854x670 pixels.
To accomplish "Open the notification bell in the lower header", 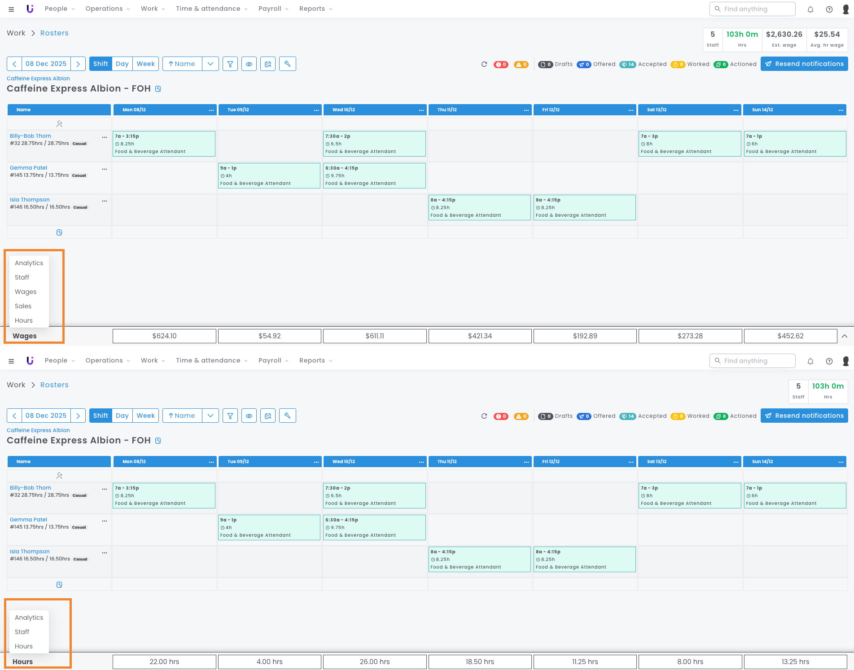I will click(x=810, y=361).
